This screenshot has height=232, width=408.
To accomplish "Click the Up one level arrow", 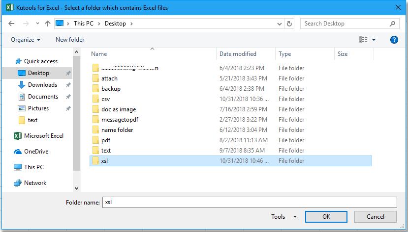I will click(x=48, y=24).
